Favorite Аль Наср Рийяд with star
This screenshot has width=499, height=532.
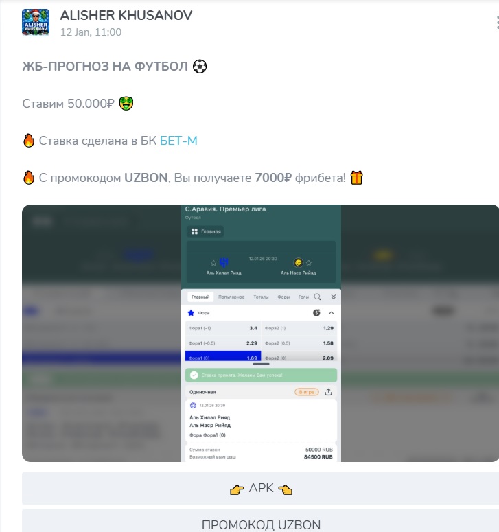[309, 263]
